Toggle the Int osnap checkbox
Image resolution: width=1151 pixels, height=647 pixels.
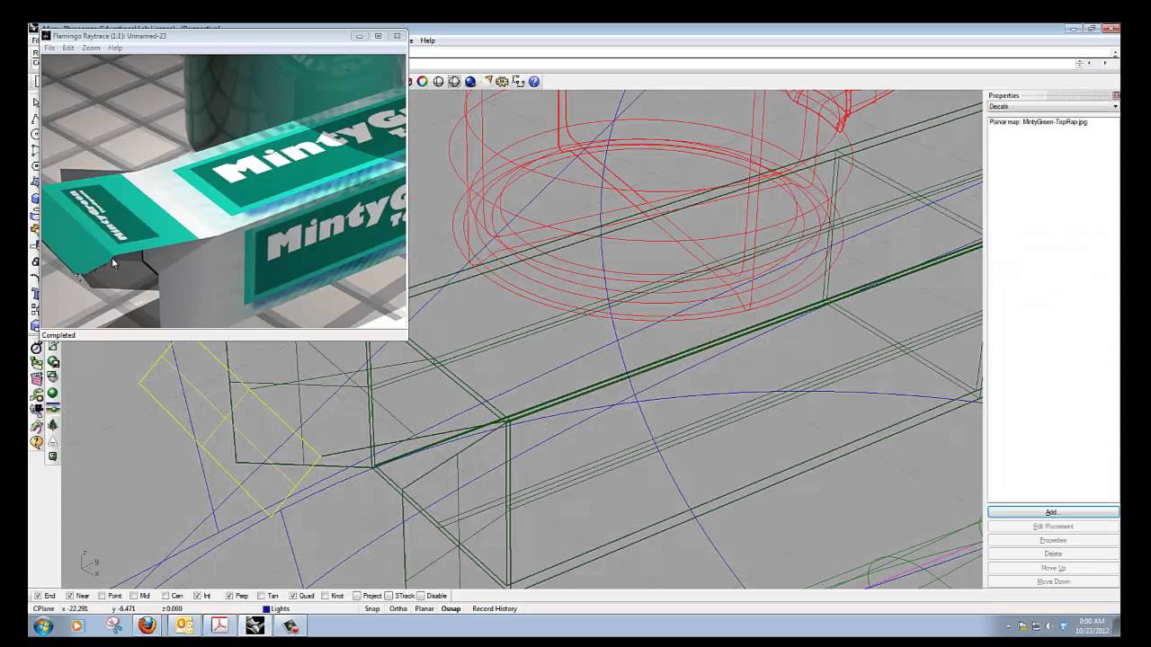(x=197, y=596)
